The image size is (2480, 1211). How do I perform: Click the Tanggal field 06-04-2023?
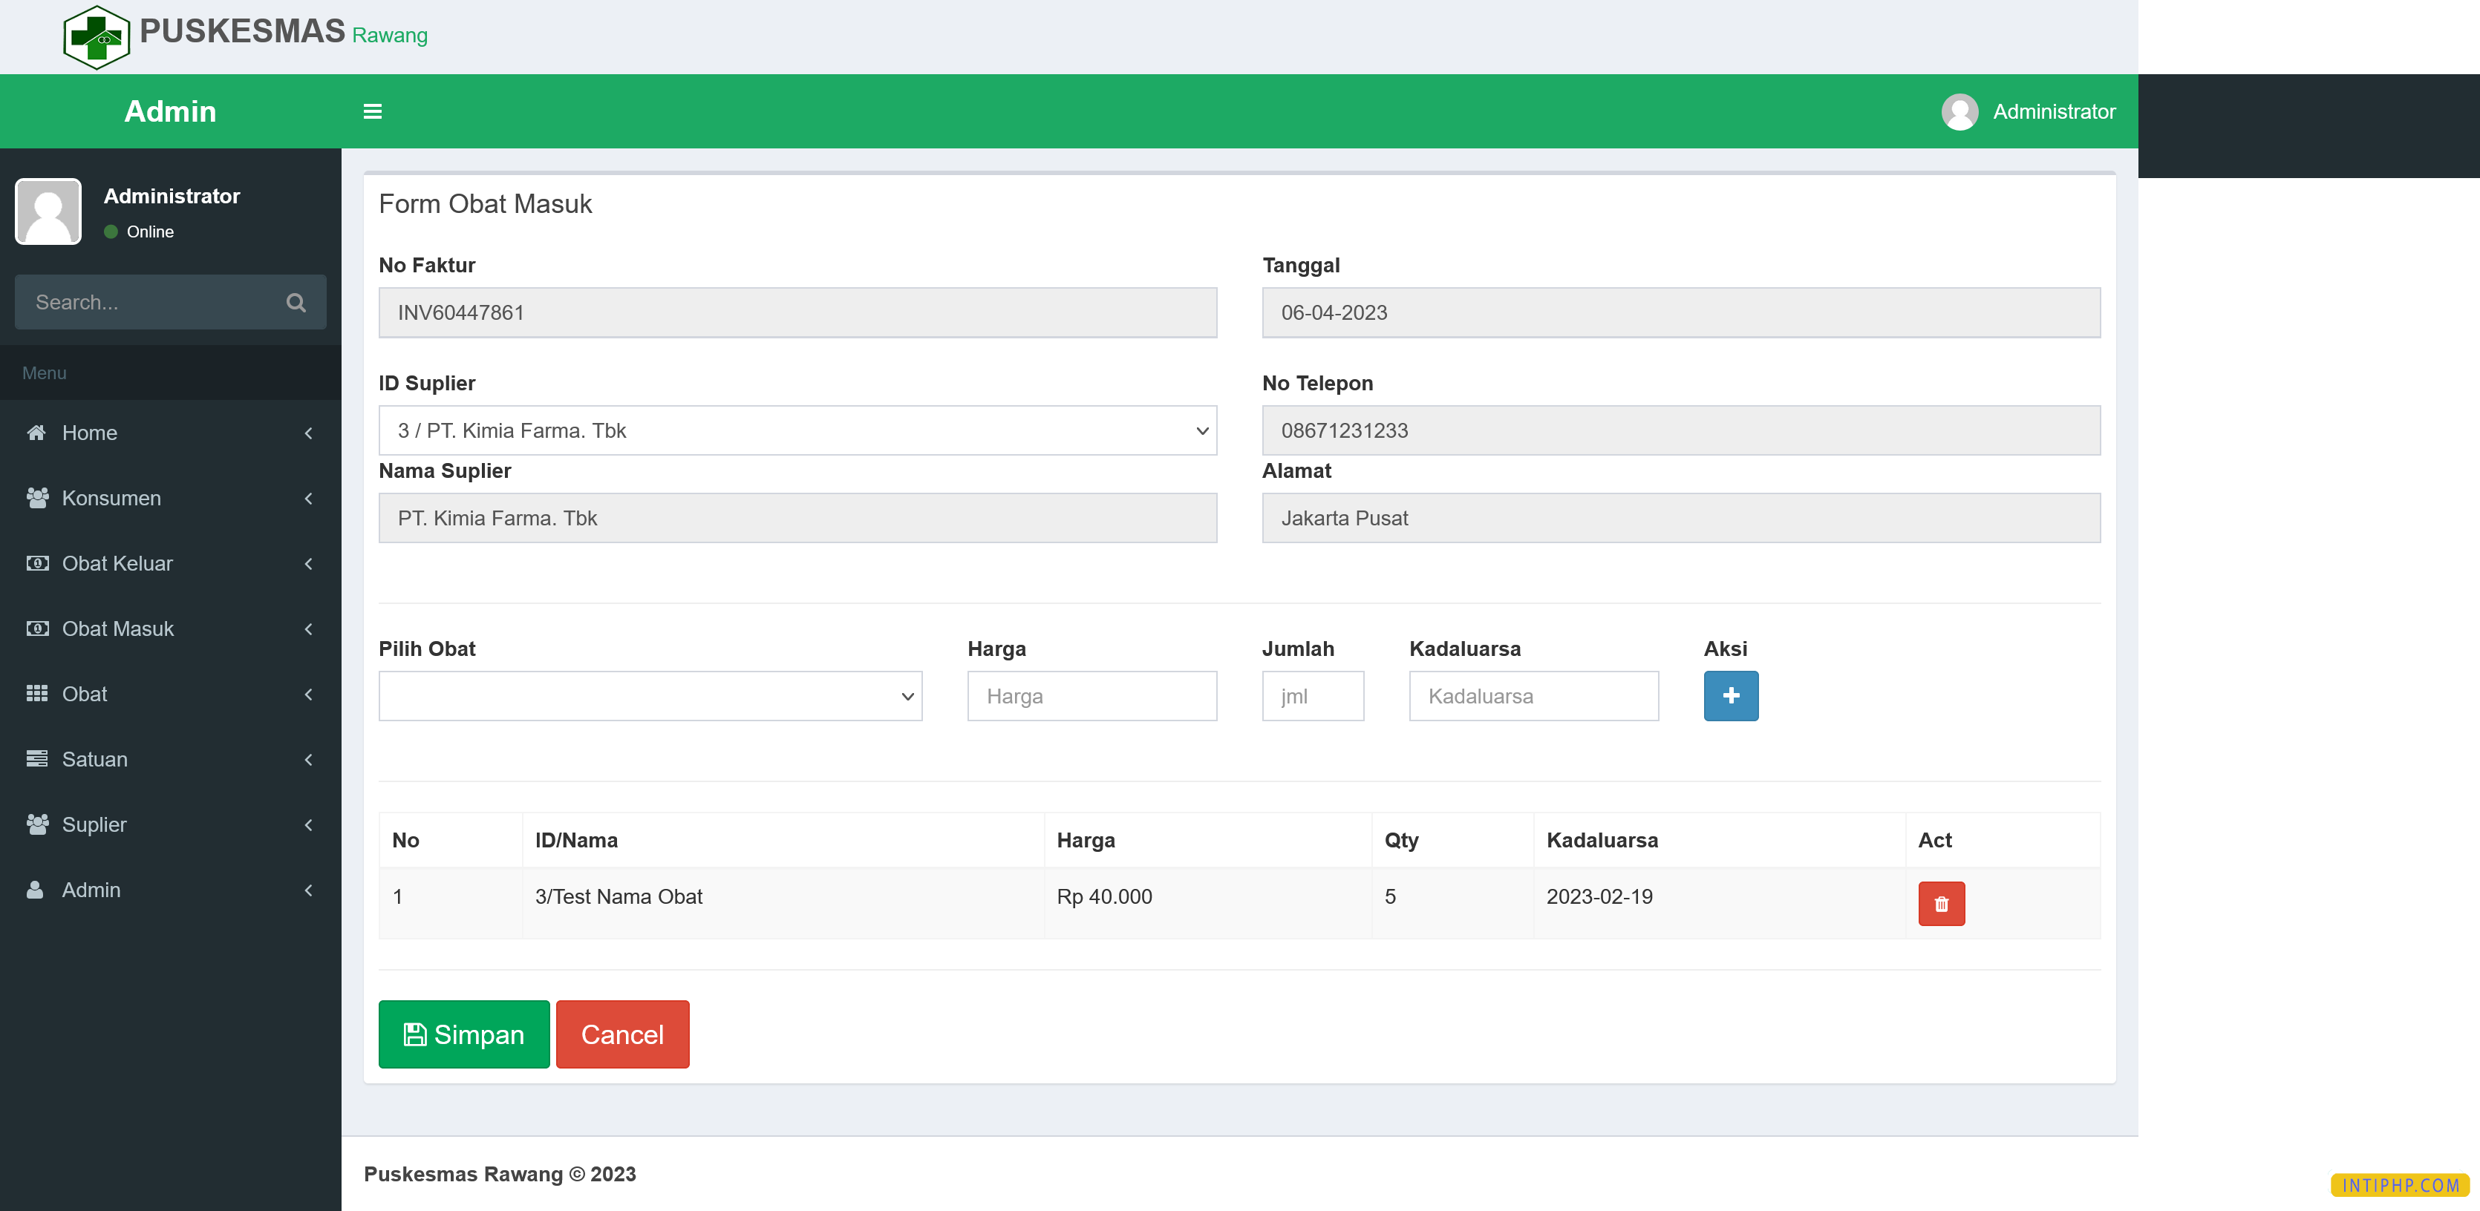[1681, 312]
